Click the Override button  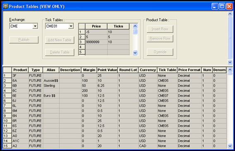(x=160, y=52)
